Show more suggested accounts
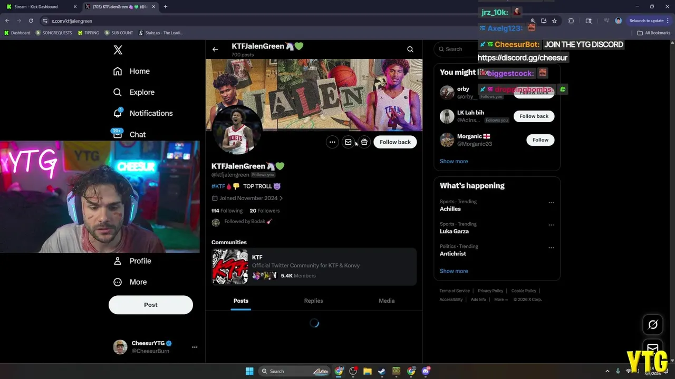Viewport: 675px width, 379px height. pyautogui.click(x=454, y=162)
